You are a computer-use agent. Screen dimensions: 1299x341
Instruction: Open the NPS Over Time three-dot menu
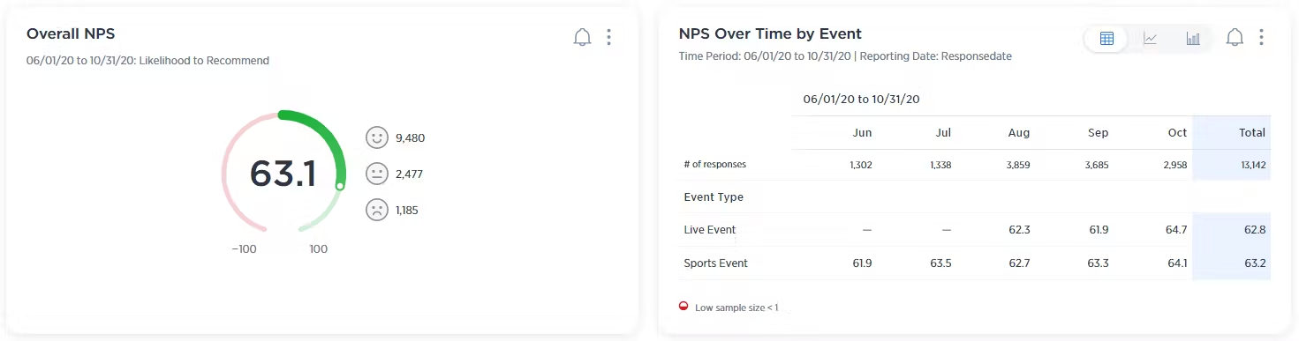(x=1261, y=37)
